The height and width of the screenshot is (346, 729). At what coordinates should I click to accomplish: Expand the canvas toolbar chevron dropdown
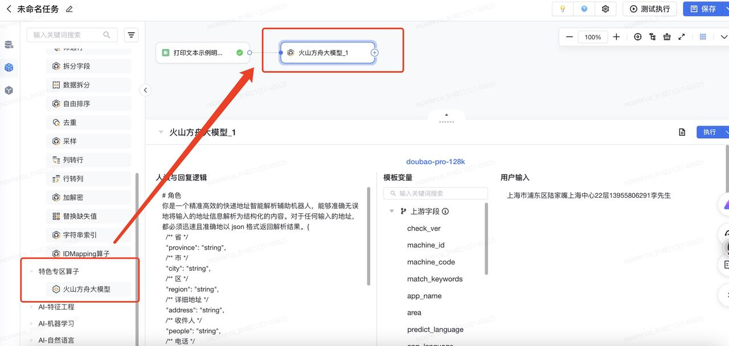click(724, 37)
